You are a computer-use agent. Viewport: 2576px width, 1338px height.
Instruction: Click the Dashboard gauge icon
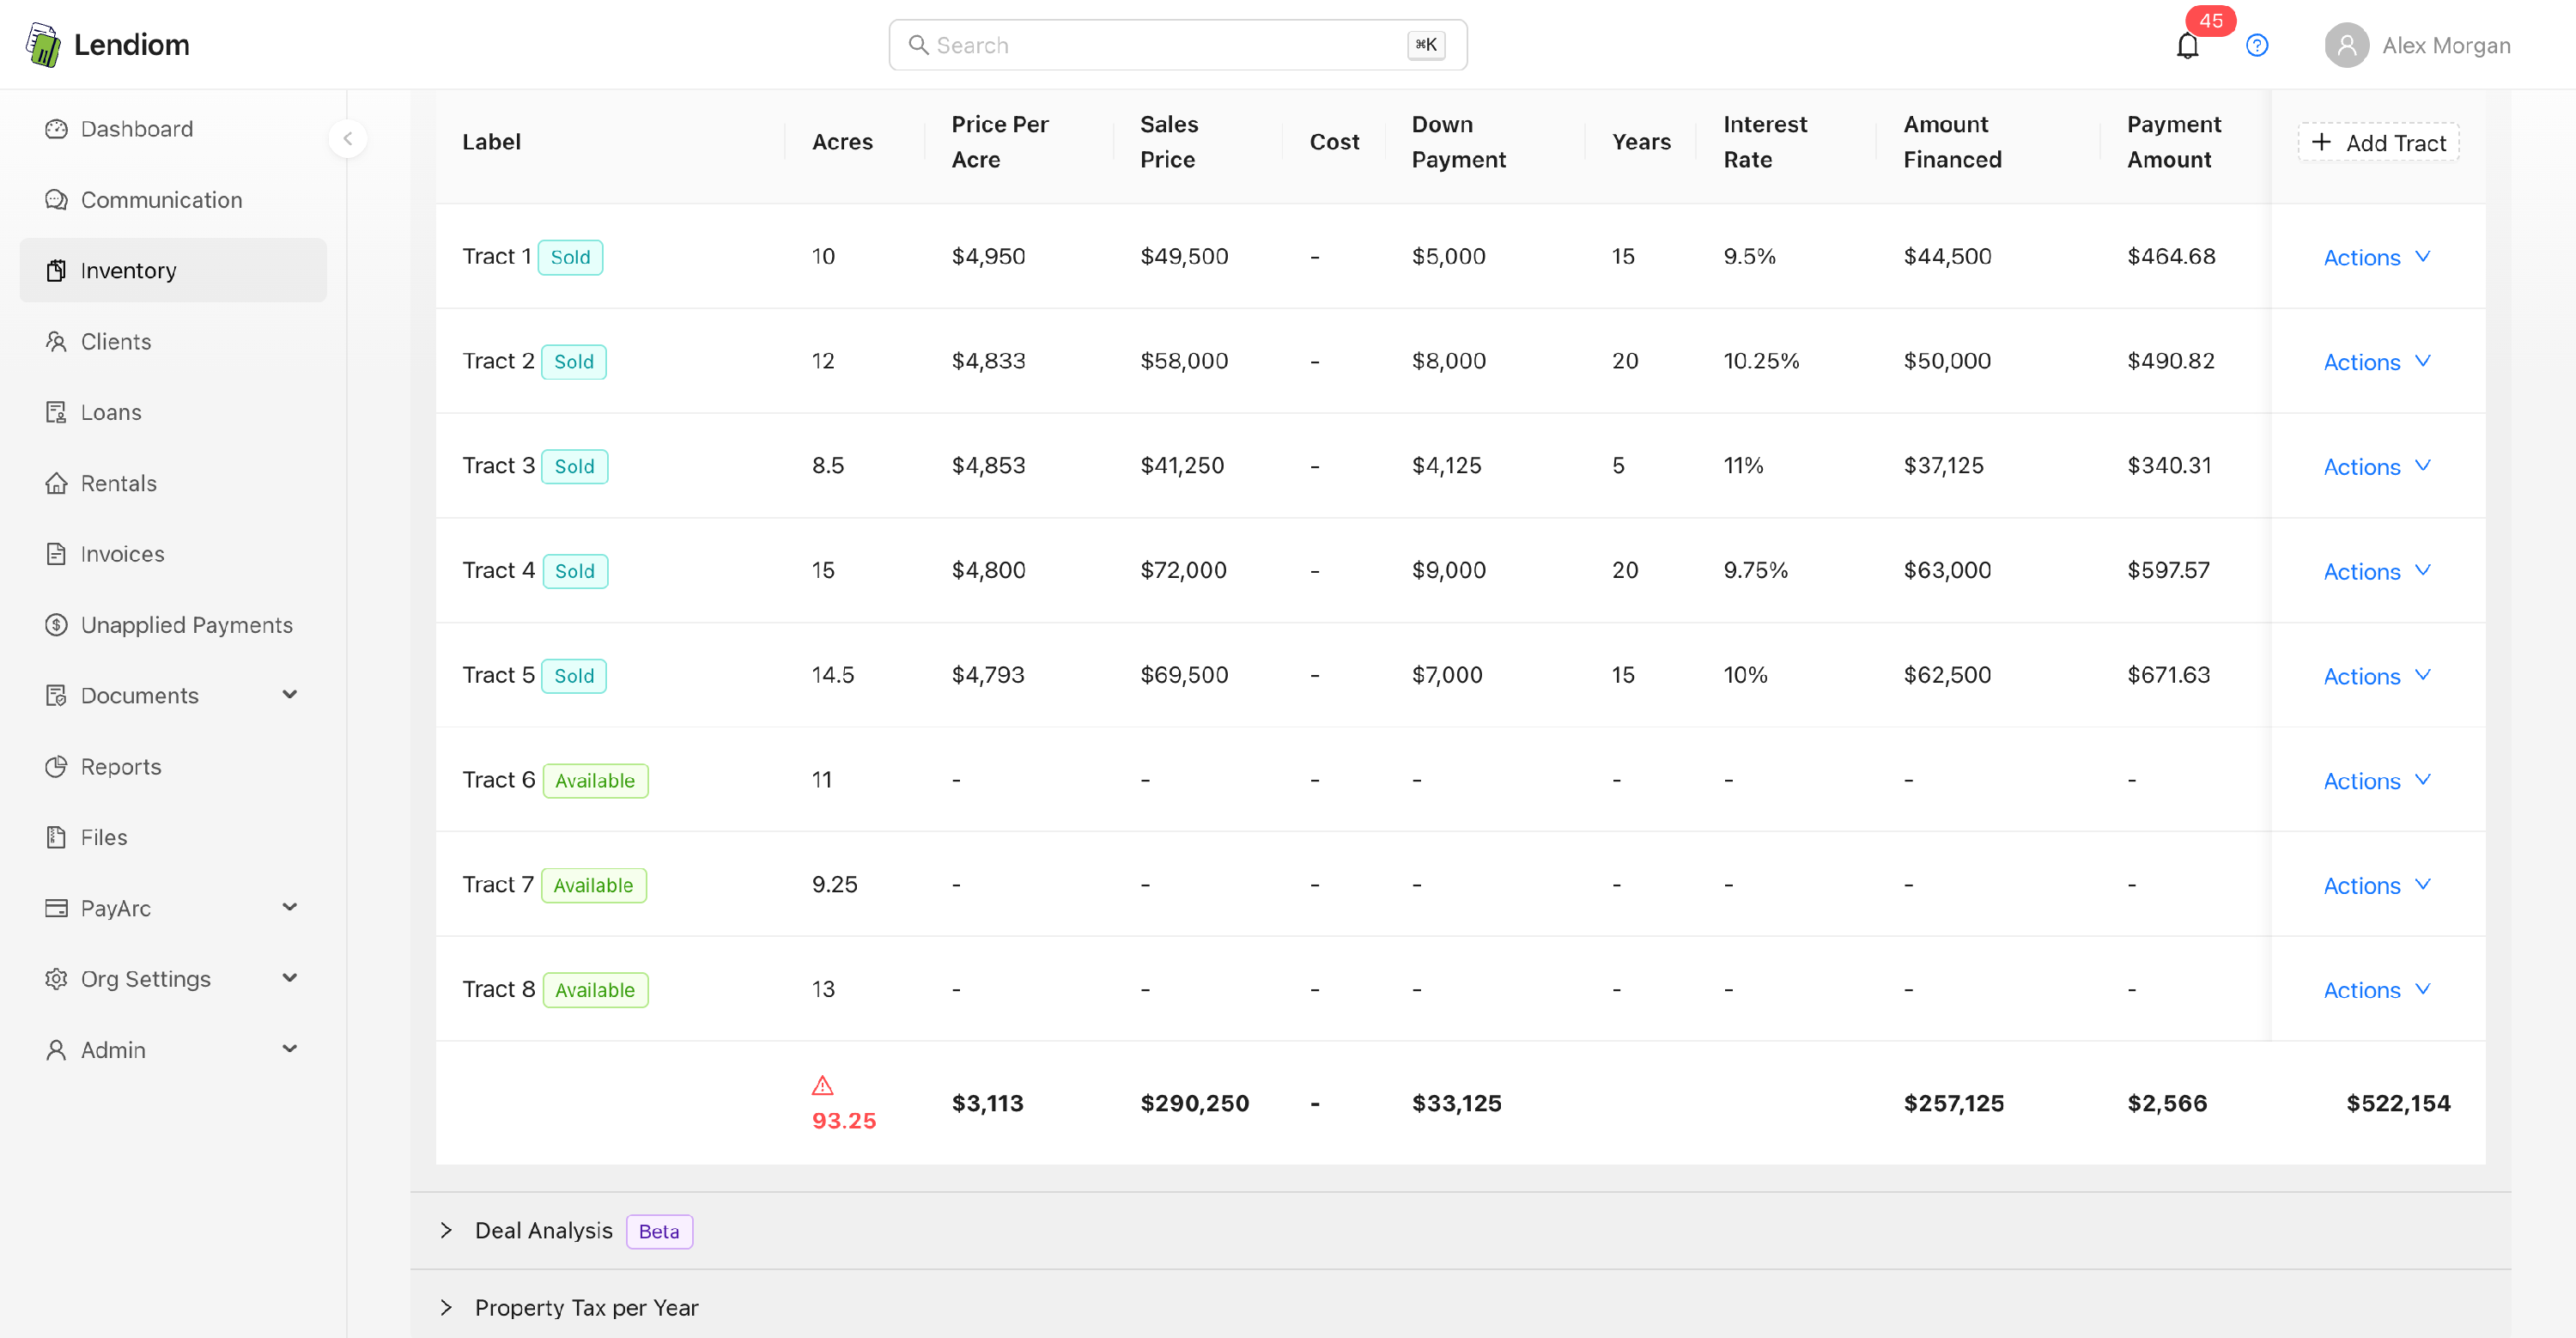tap(56, 129)
